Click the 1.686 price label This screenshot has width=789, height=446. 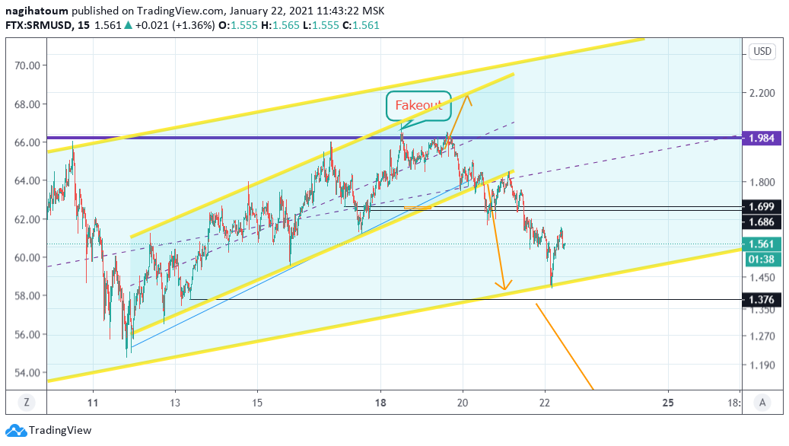tap(762, 222)
